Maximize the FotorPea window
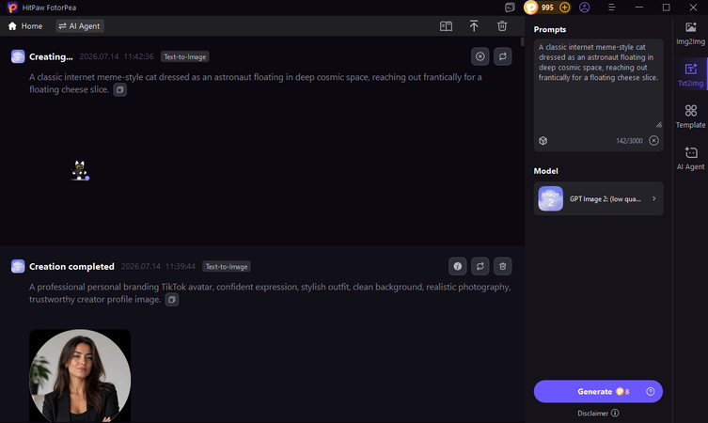The width and height of the screenshot is (708, 423). (x=666, y=8)
